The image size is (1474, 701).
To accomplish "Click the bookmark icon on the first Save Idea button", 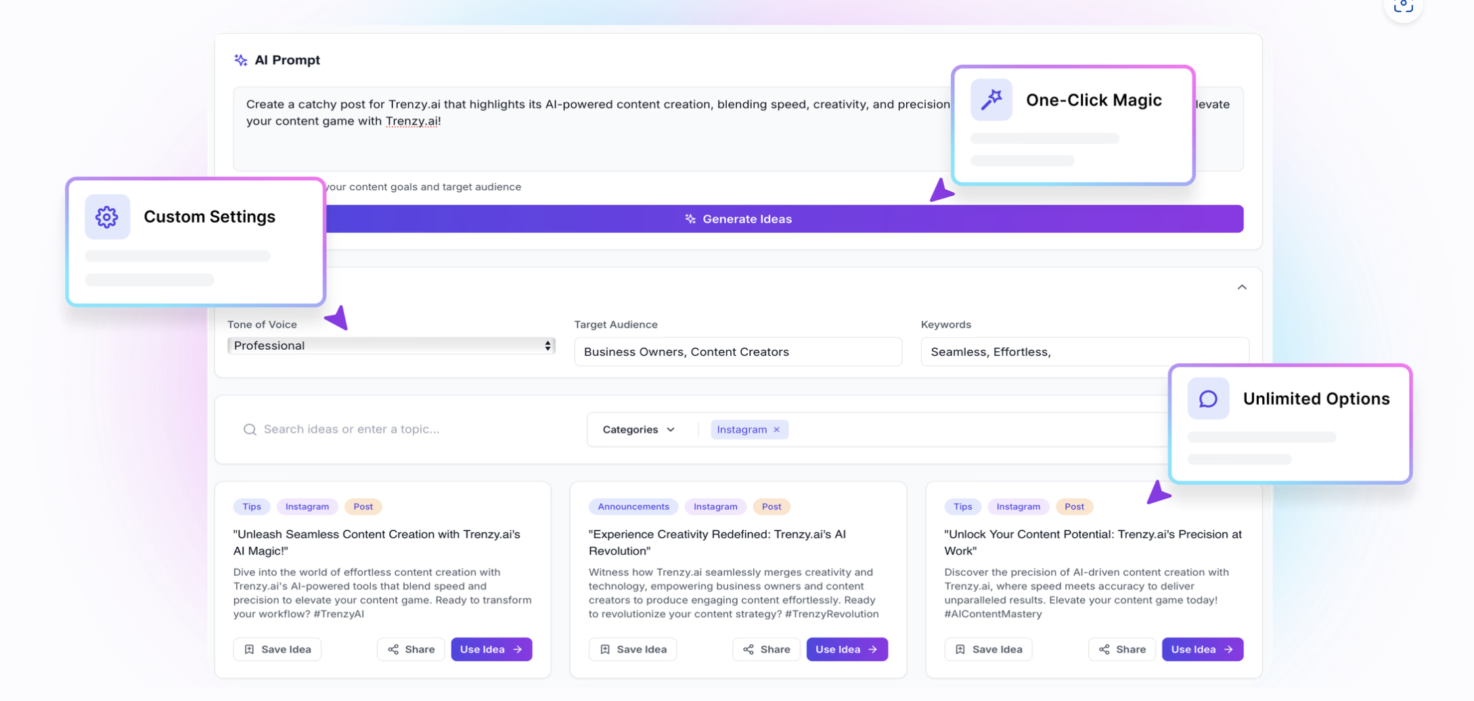I will click(x=250, y=650).
